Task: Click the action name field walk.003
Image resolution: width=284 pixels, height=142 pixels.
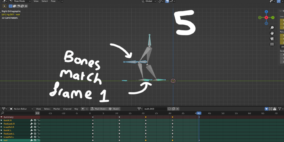Action: 155,109
